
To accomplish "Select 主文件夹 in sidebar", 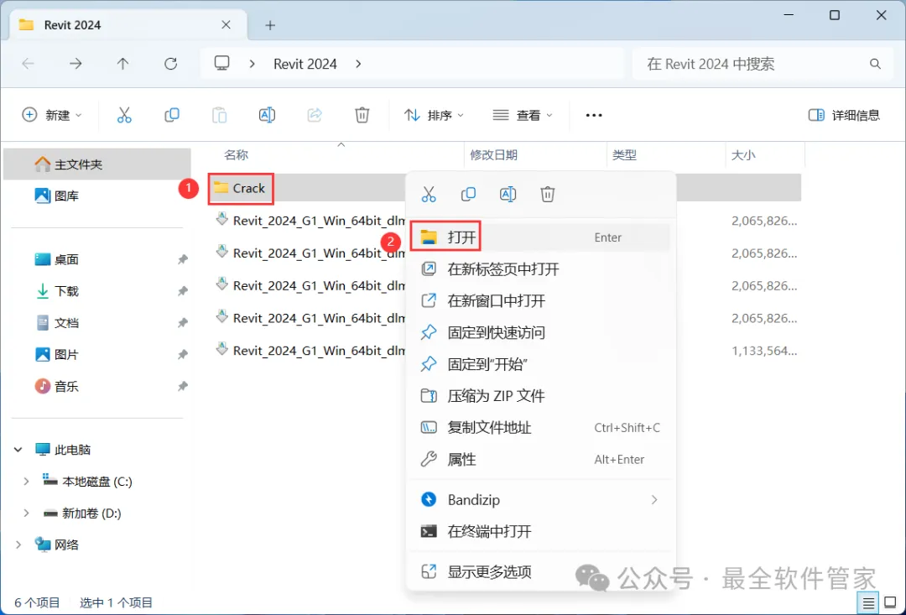I will coord(97,164).
